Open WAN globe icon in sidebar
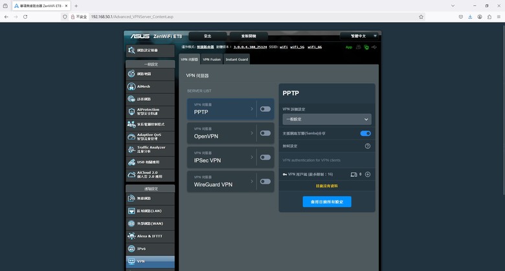505x271 pixels. 131,223
